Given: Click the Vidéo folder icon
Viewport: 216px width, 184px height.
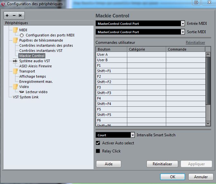Looking at the screenshot, I should [15, 87].
